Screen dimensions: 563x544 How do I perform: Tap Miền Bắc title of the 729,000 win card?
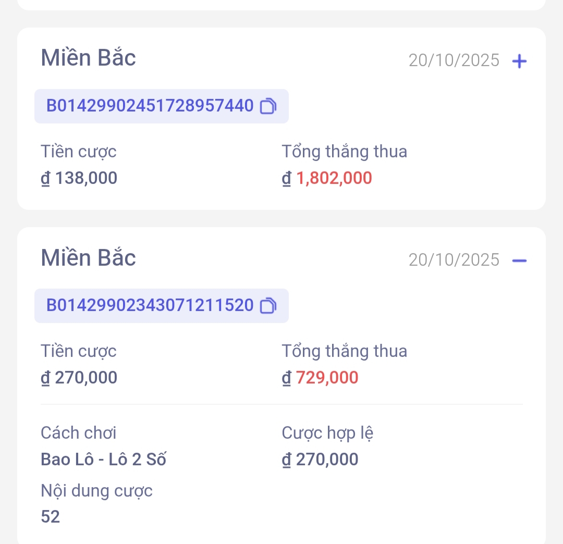[x=89, y=257]
